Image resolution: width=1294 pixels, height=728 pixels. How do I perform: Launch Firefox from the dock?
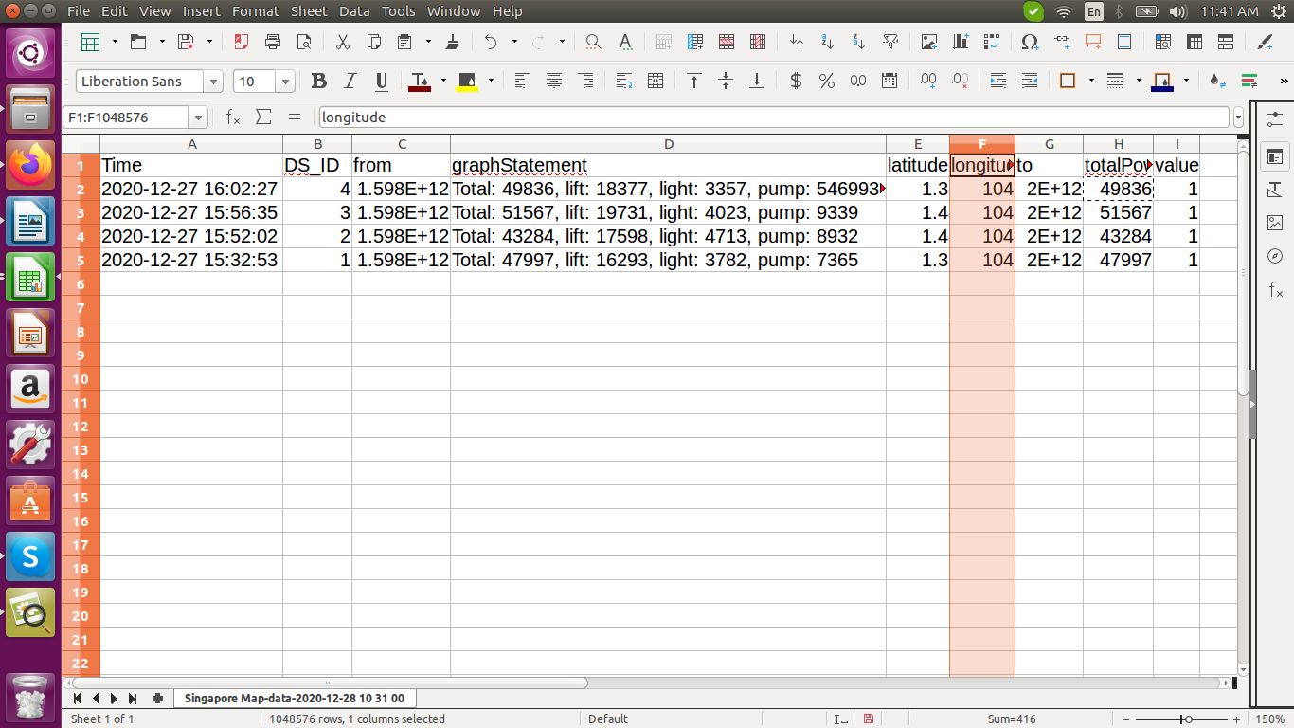pyautogui.click(x=30, y=166)
